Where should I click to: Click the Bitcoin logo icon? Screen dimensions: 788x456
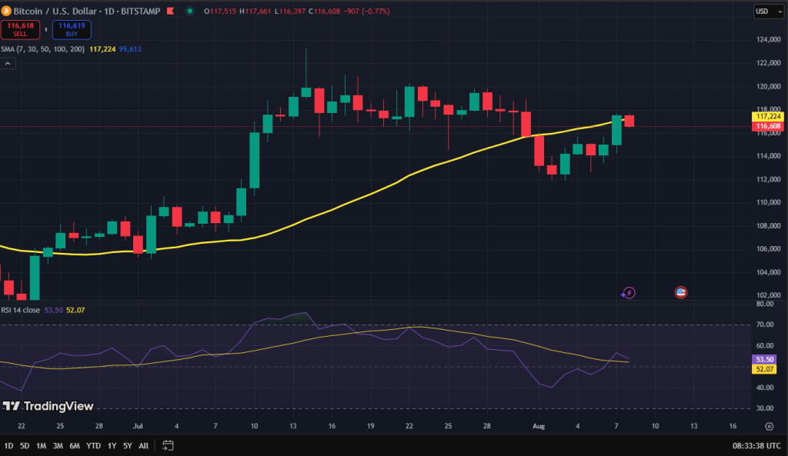point(7,10)
